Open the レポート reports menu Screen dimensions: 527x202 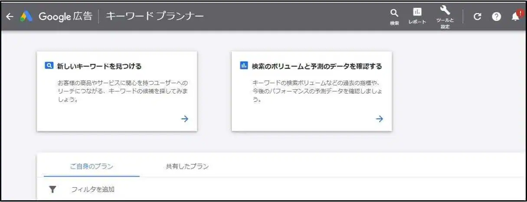click(417, 16)
